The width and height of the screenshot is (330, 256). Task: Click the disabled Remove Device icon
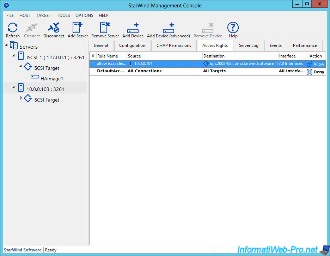(208, 28)
